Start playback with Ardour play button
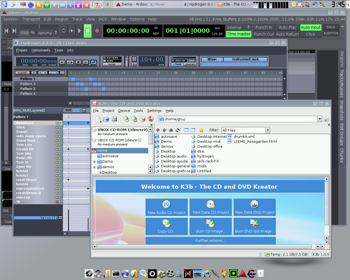The image size is (350, 280). 80,31
